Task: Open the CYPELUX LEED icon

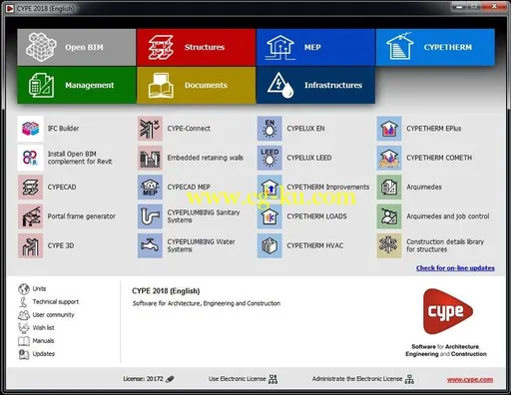Action: (x=269, y=158)
